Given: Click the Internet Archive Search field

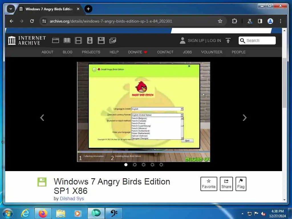Looking at the screenshot, I should click(257, 40).
